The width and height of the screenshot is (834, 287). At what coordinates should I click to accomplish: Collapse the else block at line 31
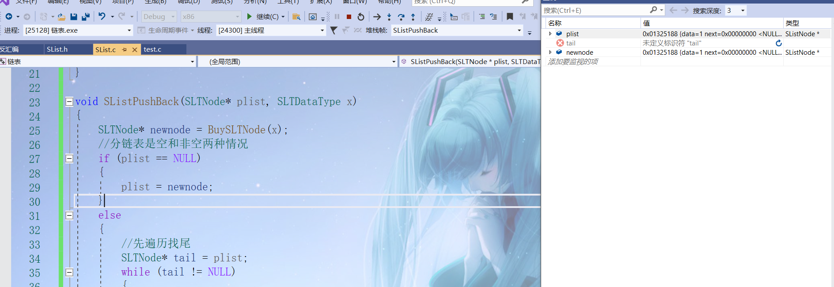click(x=69, y=215)
